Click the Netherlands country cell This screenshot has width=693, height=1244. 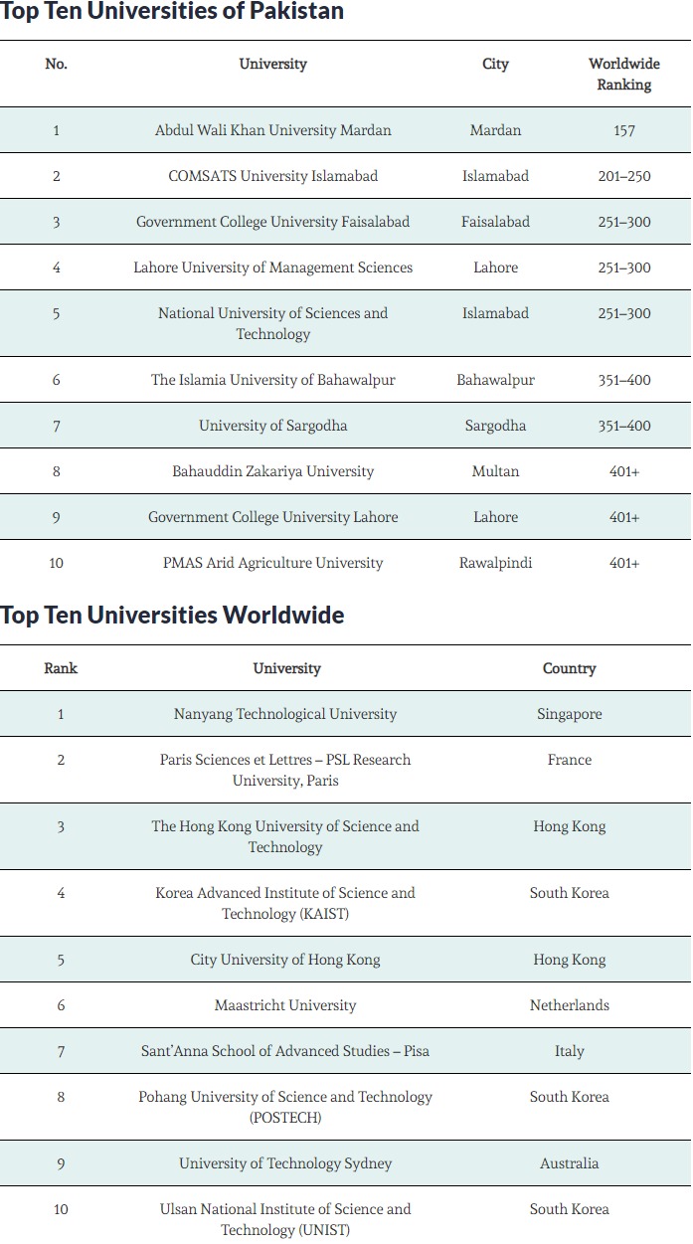(x=570, y=1005)
